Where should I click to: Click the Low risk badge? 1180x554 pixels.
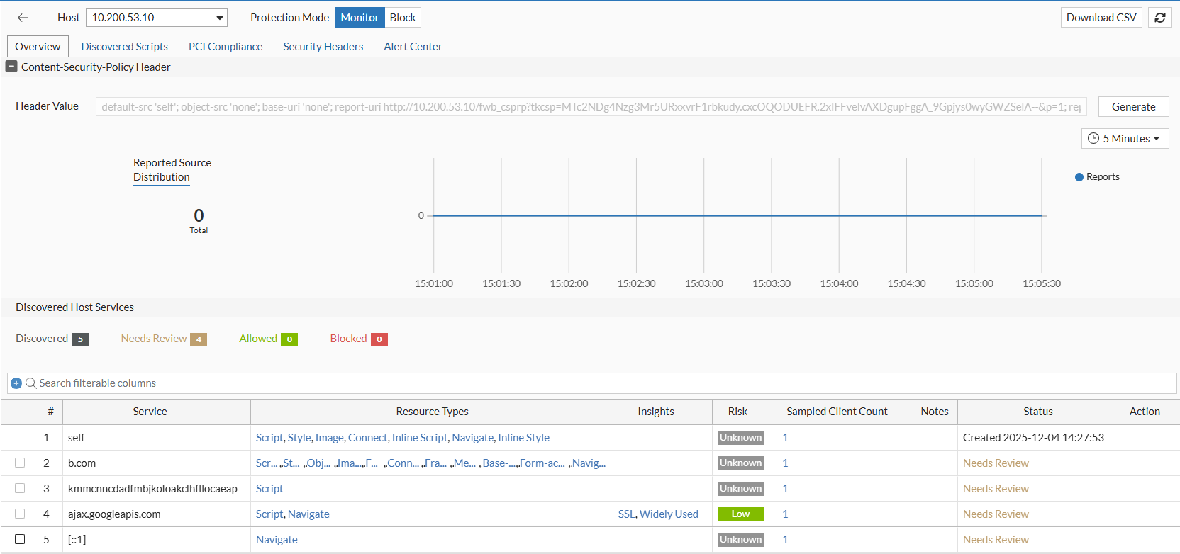740,514
